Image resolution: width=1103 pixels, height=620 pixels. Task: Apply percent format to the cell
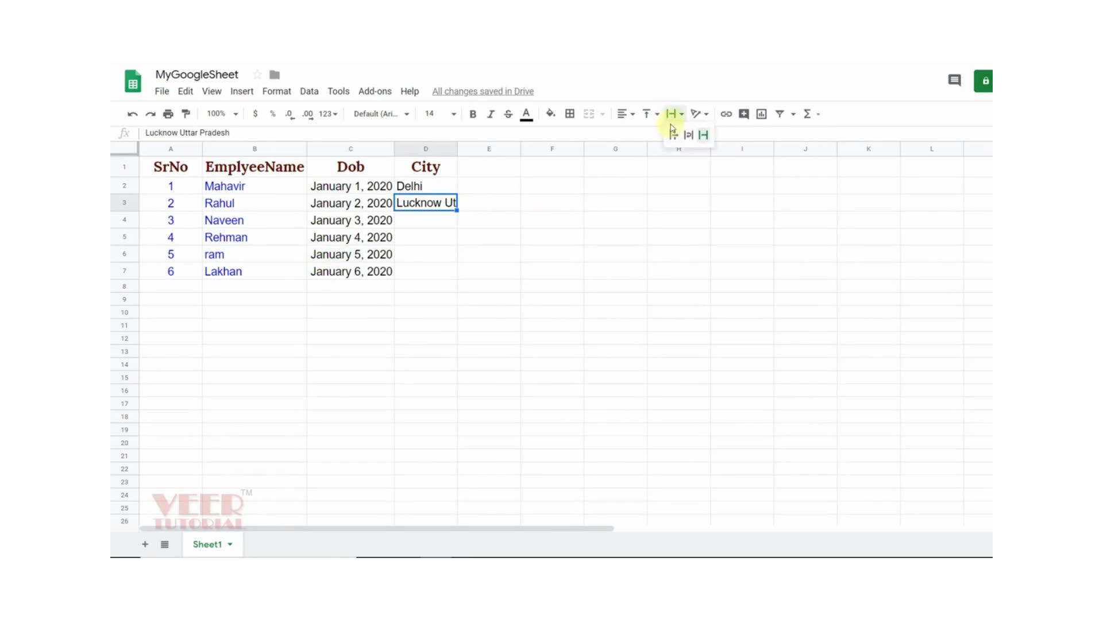coord(272,114)
